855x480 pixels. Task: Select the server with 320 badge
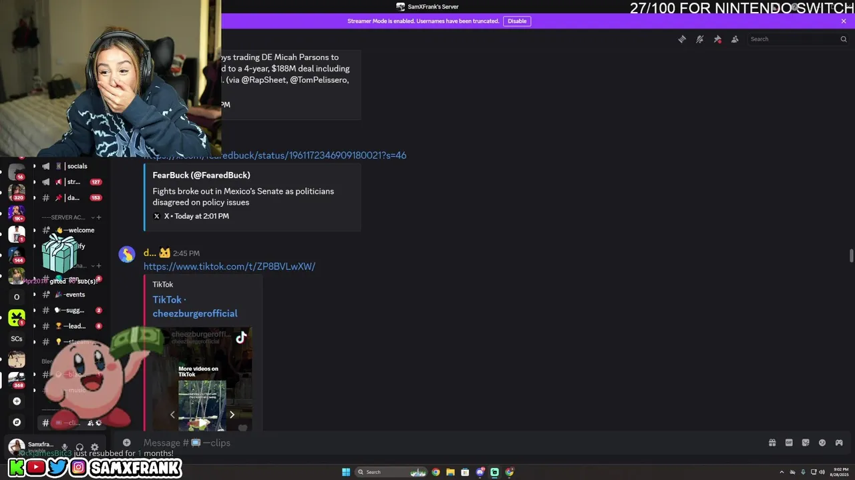pyautogui.click(x=17, y=191)
